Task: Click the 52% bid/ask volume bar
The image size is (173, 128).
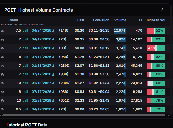Action: (156, 31)
